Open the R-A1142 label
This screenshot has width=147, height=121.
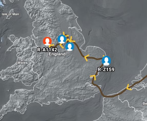coord(47,50)
